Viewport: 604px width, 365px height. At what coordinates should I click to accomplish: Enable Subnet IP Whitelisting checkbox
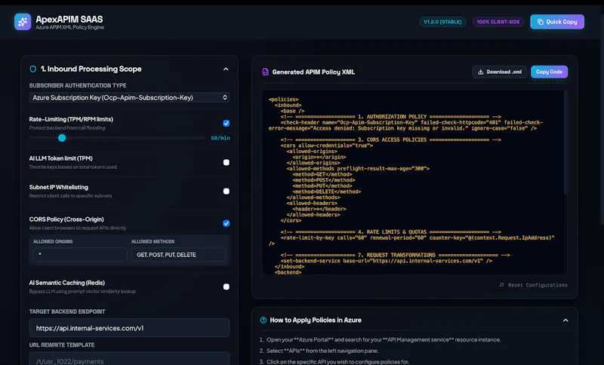point(226,191)
